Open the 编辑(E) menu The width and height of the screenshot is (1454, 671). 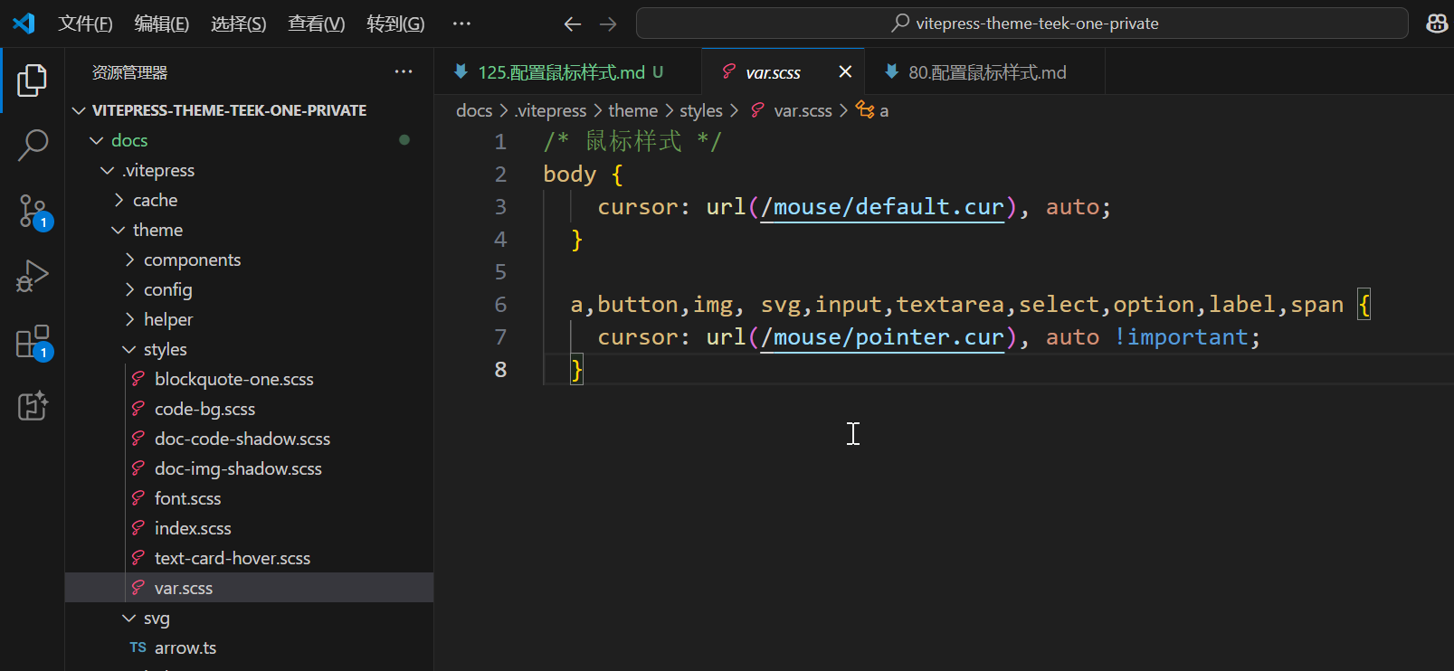(x=162, y=24)
